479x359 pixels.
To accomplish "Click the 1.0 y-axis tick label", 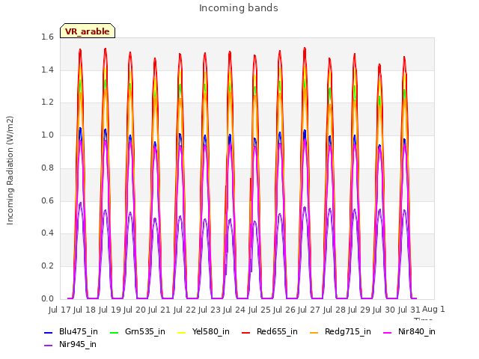I will [x=47, y=135].
